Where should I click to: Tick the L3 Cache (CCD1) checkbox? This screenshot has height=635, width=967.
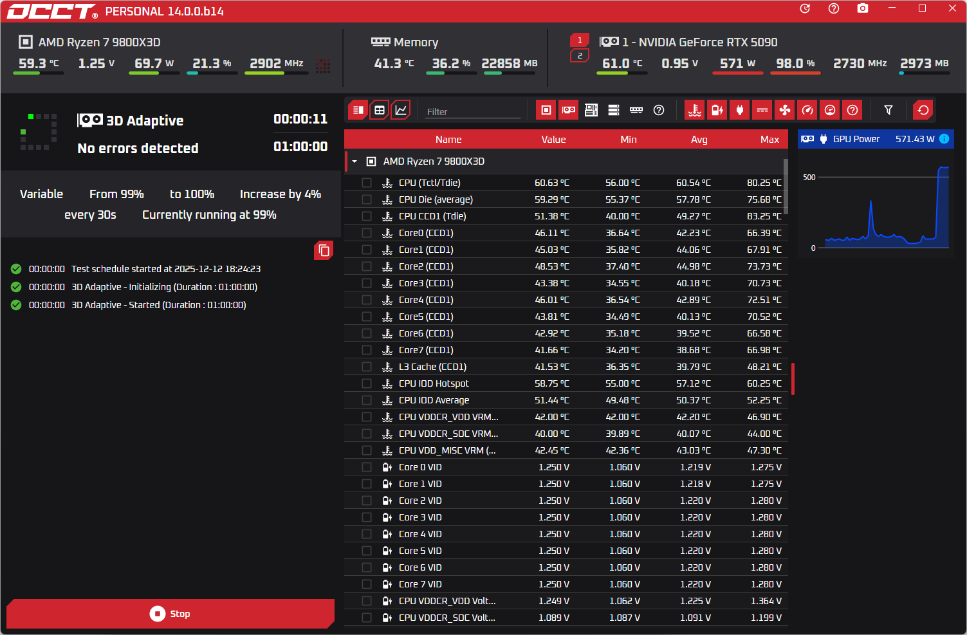click(x=367, y=367)
